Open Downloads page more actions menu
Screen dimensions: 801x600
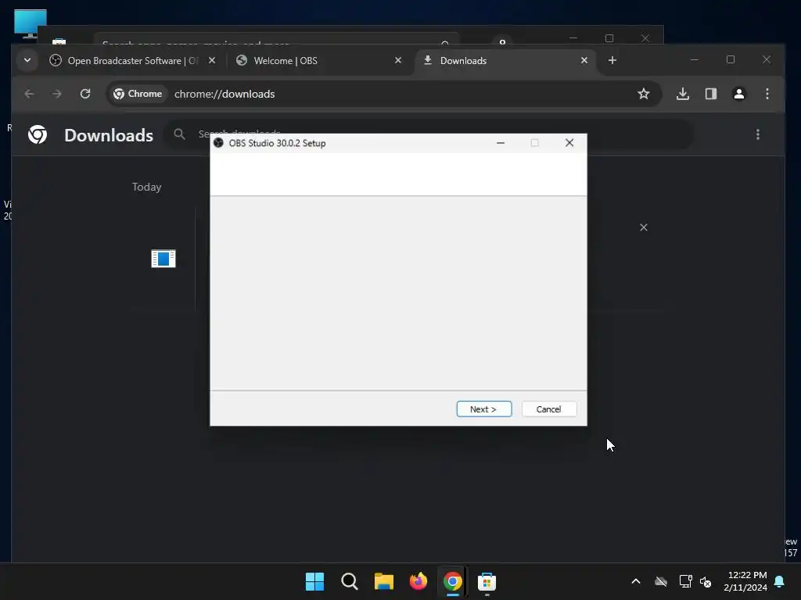(758, 134)
